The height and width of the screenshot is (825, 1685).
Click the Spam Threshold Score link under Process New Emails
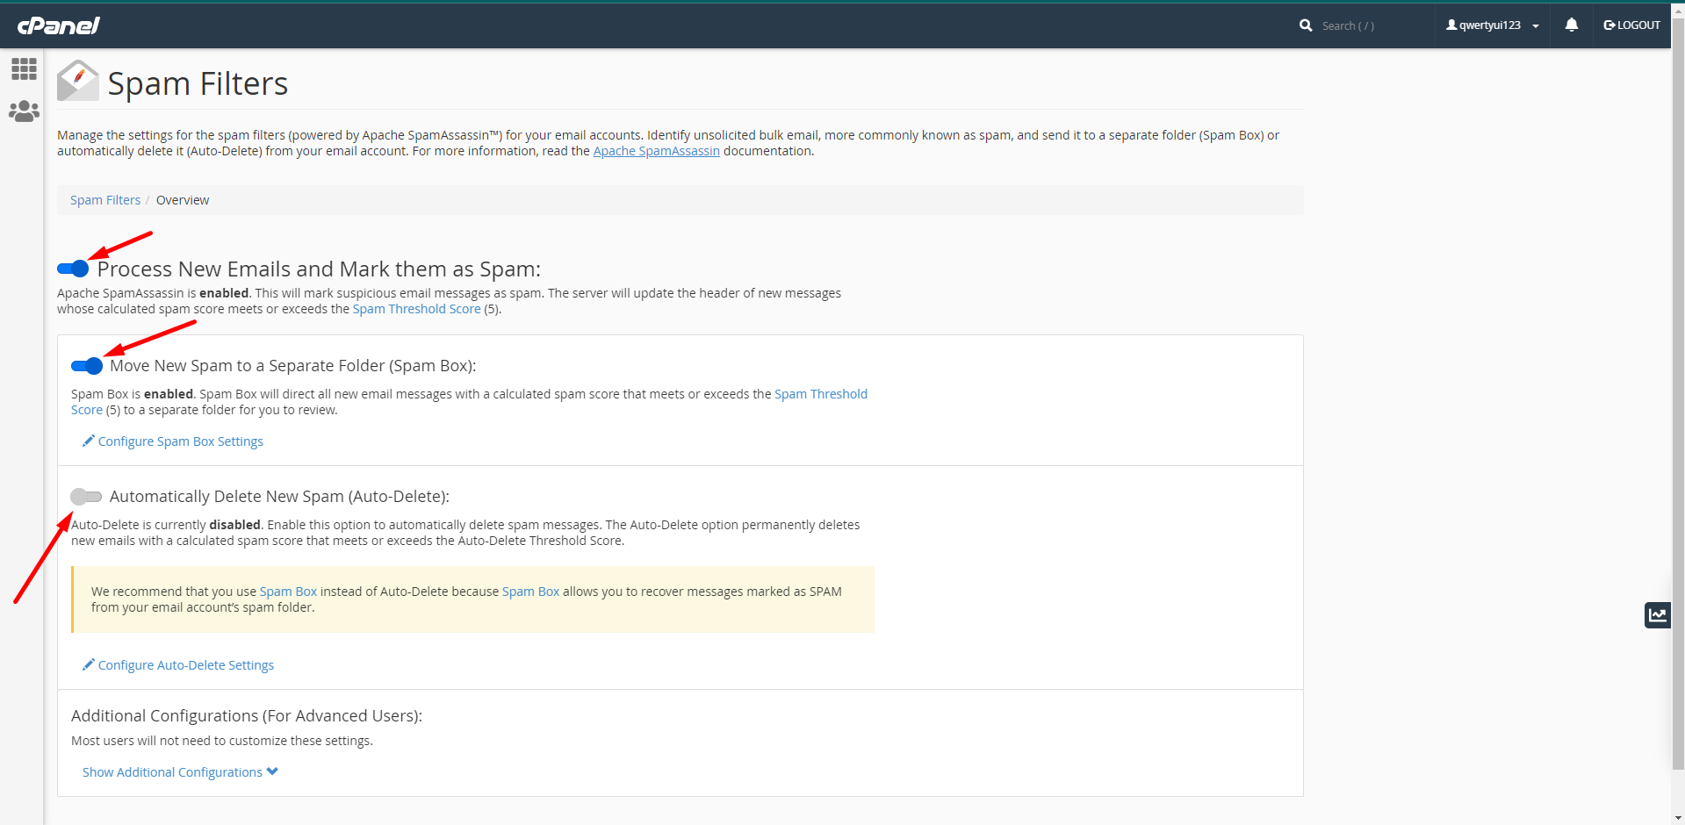point(416,309)
